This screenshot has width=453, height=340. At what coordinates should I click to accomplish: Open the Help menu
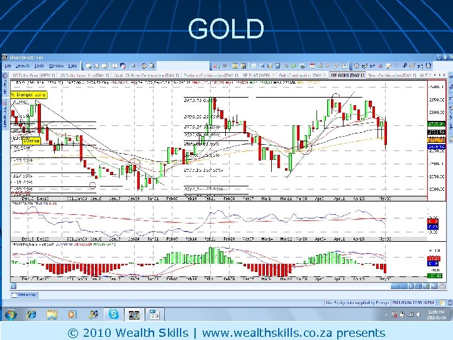72,66
